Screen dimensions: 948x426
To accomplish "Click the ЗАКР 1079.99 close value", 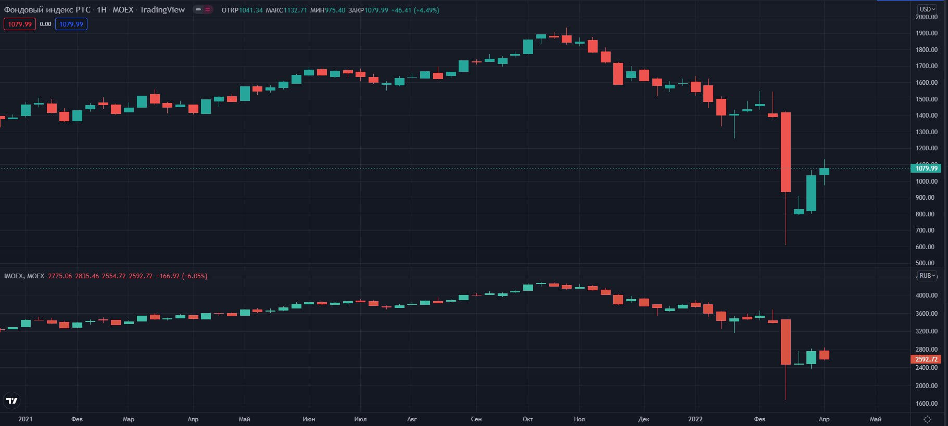I will point(368,10).
